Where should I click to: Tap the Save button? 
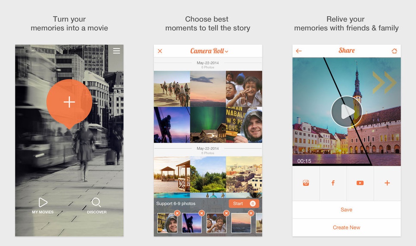click(x=346, y=209)
